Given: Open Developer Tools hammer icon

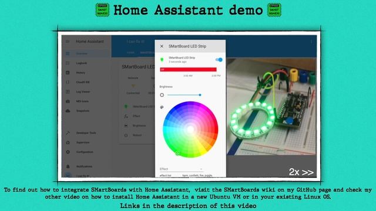Looking at the screenshot, I should click(68, 133).
